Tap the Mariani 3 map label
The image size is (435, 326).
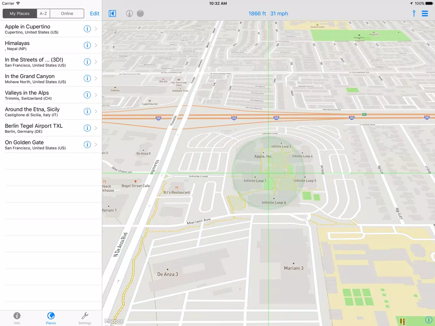click(x=294, y=268)
